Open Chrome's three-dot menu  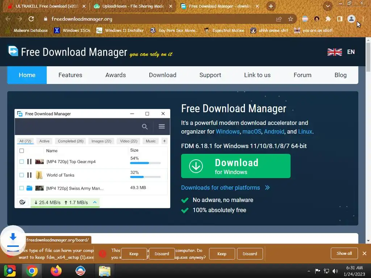coord(363,19)
